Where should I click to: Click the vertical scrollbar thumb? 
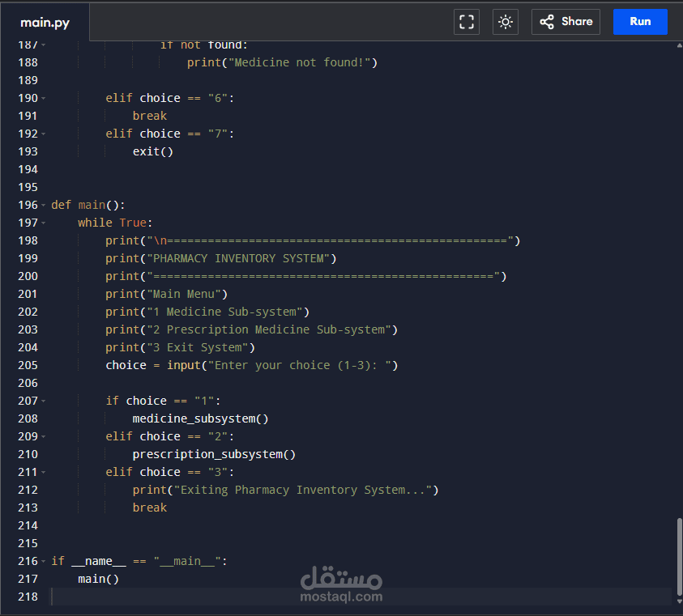680,556
